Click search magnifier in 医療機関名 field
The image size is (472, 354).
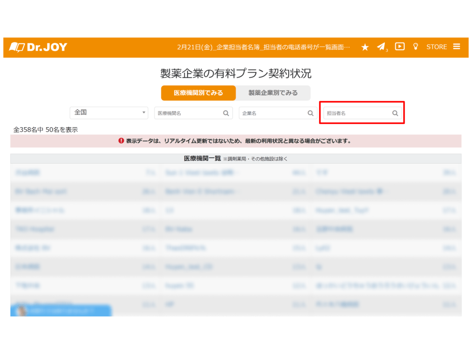tap(226, 113)
